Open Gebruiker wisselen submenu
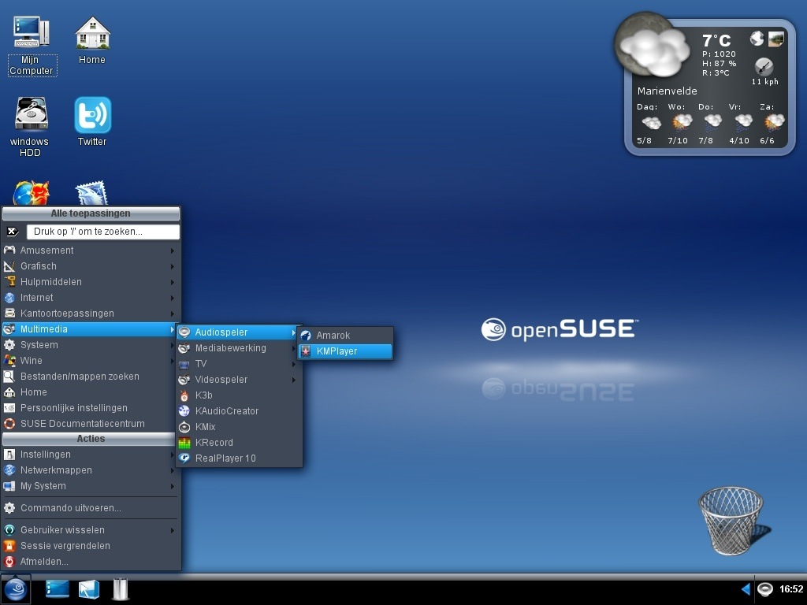Image resolution: width=807 pixels, height=605 pixels. 91,530
